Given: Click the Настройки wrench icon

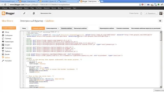Looking at the screenshot, I should (3, 61).
